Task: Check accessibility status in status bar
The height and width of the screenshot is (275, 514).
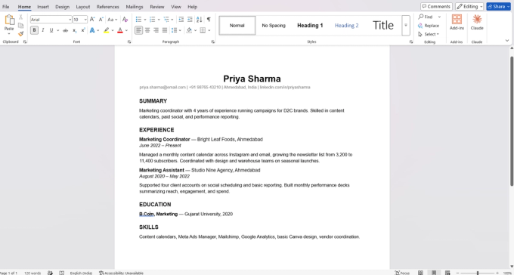Action: 121,273
